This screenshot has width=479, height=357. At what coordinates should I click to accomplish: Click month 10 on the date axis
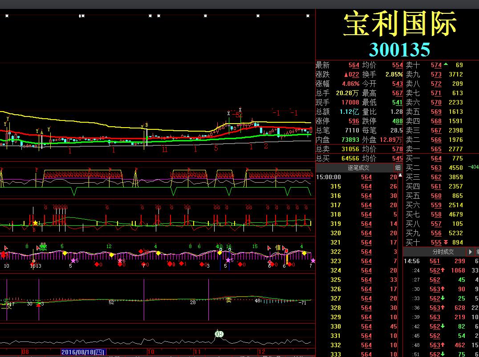[150, 352]
